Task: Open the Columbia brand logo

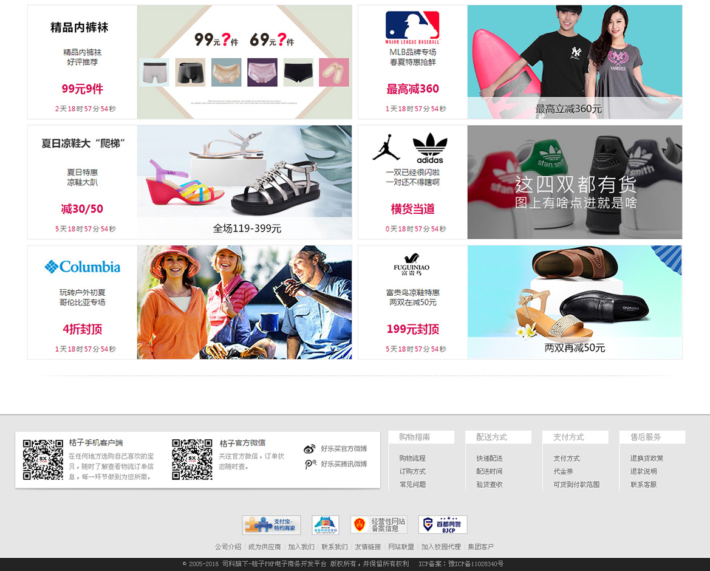Action: [83, 267]
